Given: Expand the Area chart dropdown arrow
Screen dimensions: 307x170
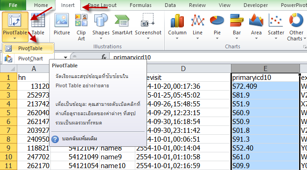Looking at the screenshot, I should coord(256,39).
